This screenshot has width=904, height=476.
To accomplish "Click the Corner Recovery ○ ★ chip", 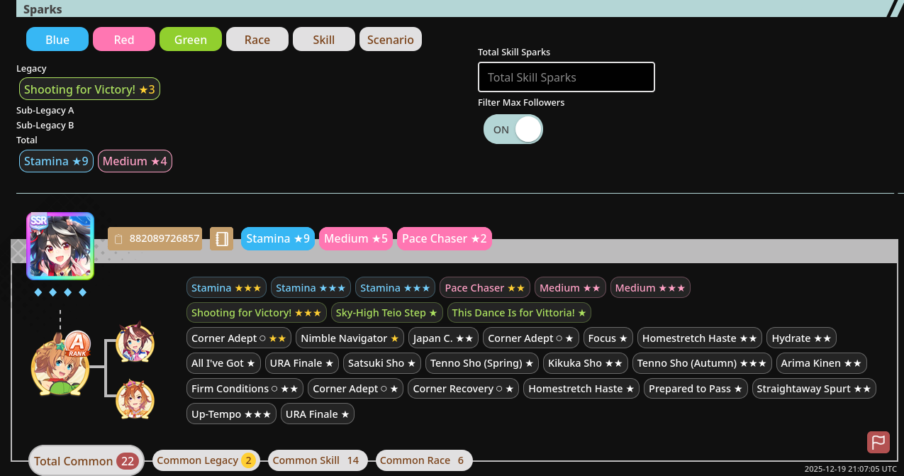I will [464, 389].
